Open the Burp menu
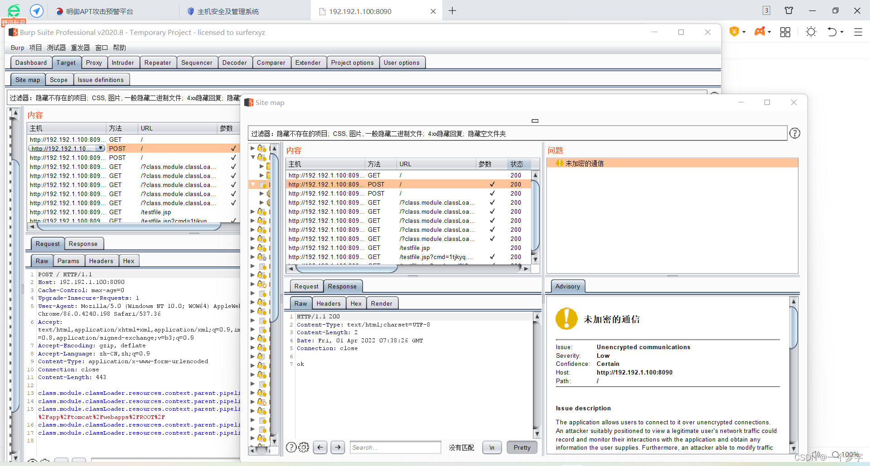Image resolution: width=870 pixels, height=466 pixels. [x=17, y=48]
